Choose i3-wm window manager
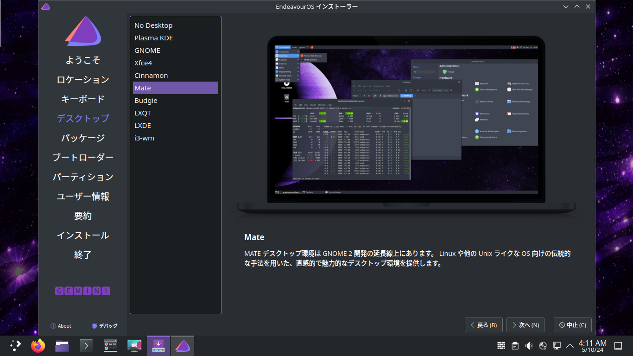The height and width of the screenshot is (356, 633). tap(176, 138)
